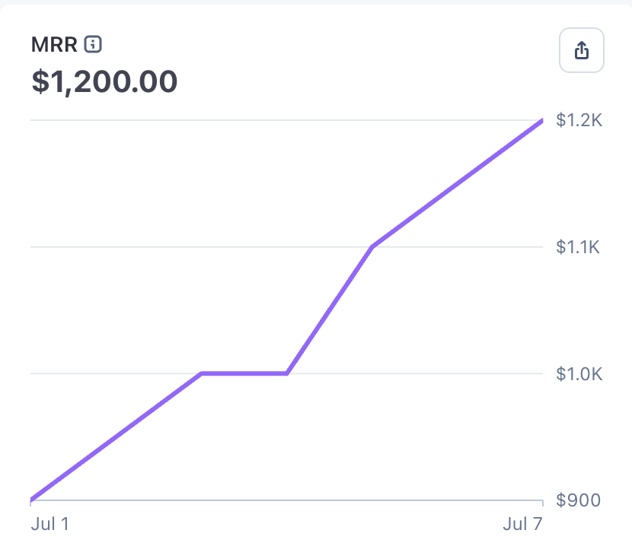This screenshot has height=549, width=632.
Task: Click the line's starting point at $900
Action: tap(31, 500)
